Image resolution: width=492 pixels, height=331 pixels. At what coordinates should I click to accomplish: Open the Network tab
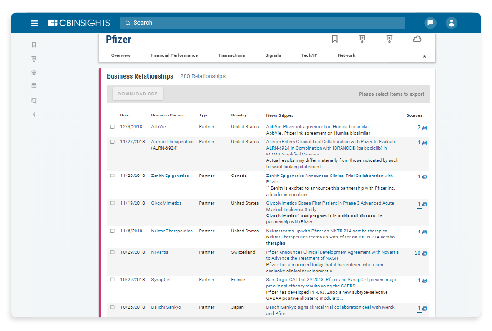pyautogui.click(x=347, y=55)
